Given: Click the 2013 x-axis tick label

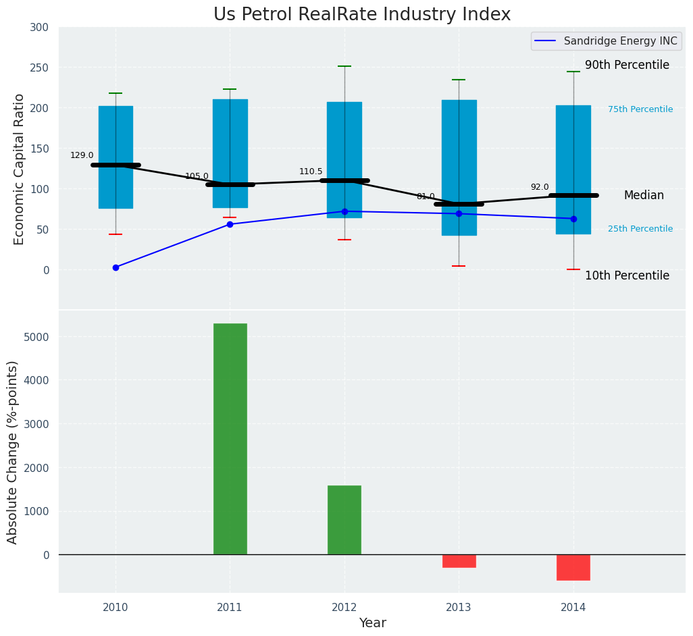Looking at the screenshot, I should coord(459,608).
